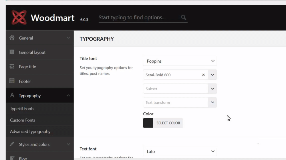
Task: Go to Custom Fonts section
Action: pyautogui.click(x=23, y=120)
